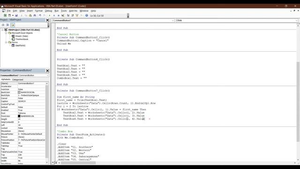
Task: Close the Properties - CommandButton7 panel
Action: [47, 71]
